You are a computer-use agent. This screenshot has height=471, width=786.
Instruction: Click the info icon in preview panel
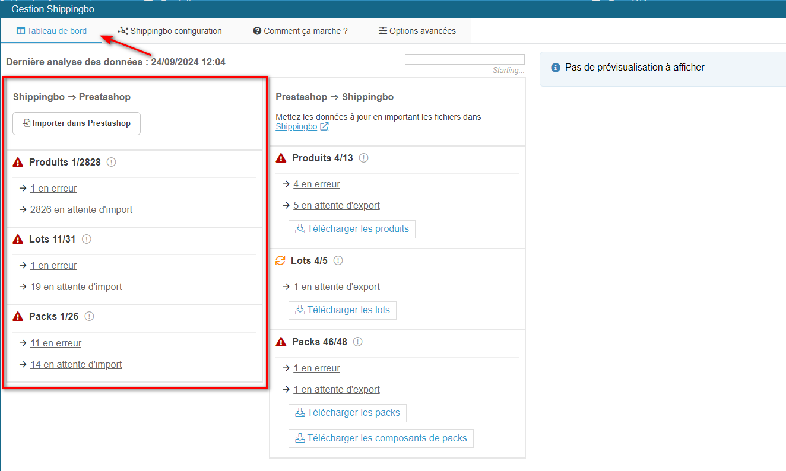click(x=556, y=68)
